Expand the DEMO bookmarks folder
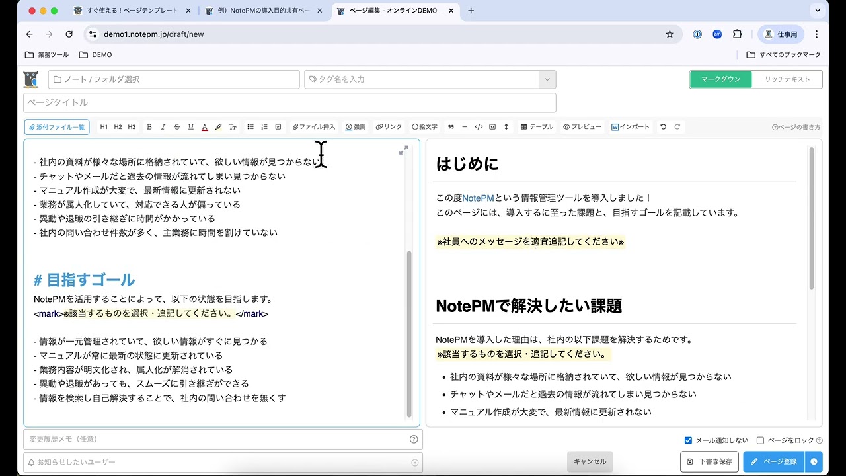Viewport: 846px width, 476px height. (95, 54)
